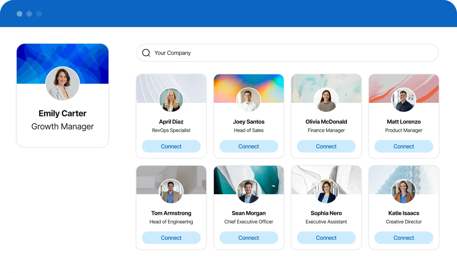Open Joey Santos's profile photo
457x273 pixels.
point(249,100)
